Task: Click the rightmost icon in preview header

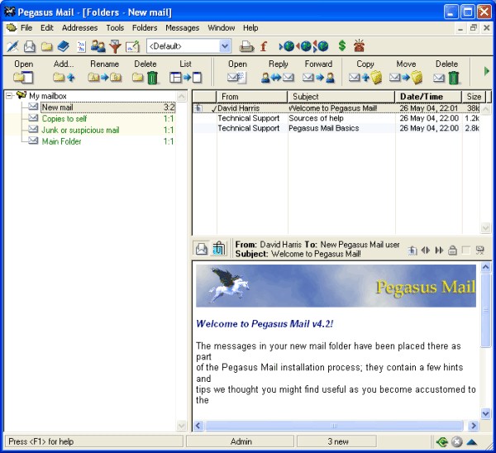Action: 479,250
